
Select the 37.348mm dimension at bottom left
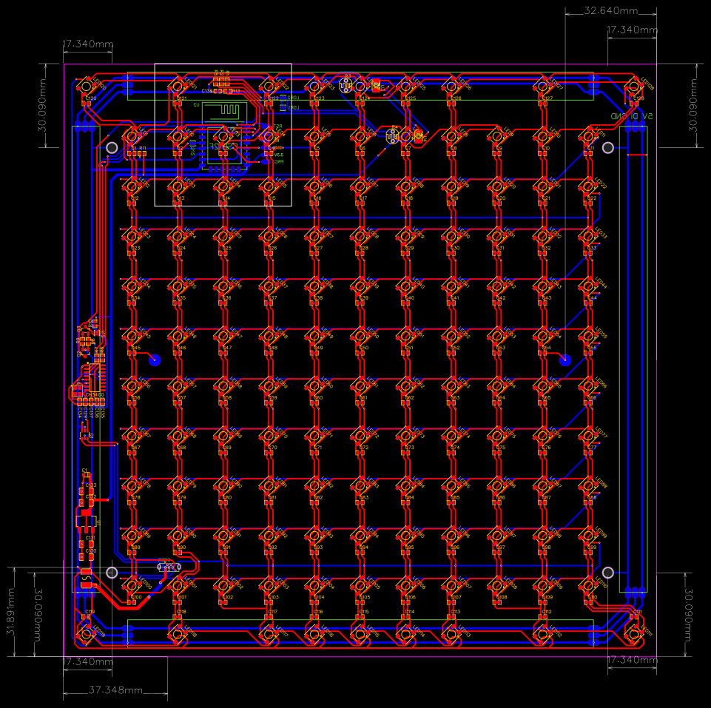[115, 691]
